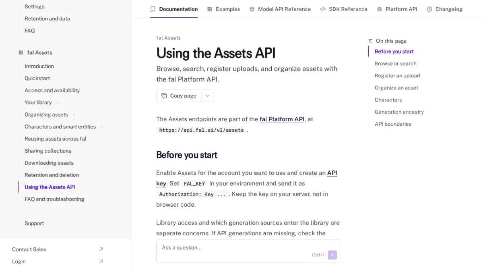The image size is (483, 272).
Task: Follow the API key link
Action: coord(332,173)
